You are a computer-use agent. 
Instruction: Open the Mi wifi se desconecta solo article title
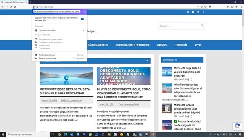tap(124, 93)
